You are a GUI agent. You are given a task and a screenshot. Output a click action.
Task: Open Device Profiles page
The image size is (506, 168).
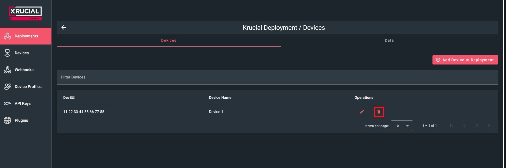point(26,87)
